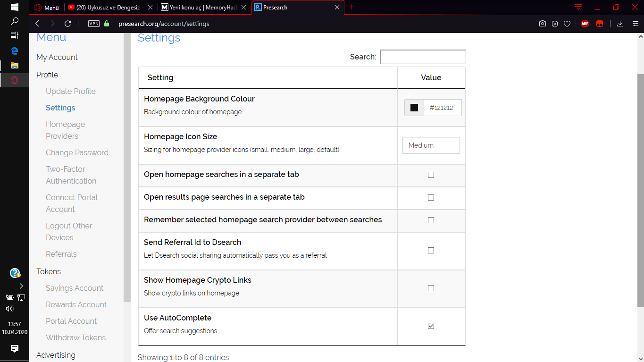Open the volume speaker tray icon
The image size is (644, 362).
click(x=9, y=309)
